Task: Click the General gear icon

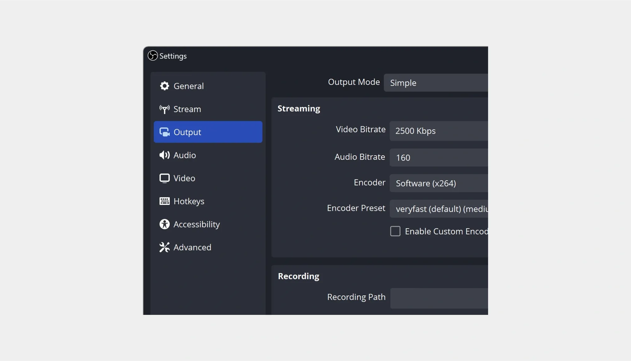Action: tap(164, 86)
